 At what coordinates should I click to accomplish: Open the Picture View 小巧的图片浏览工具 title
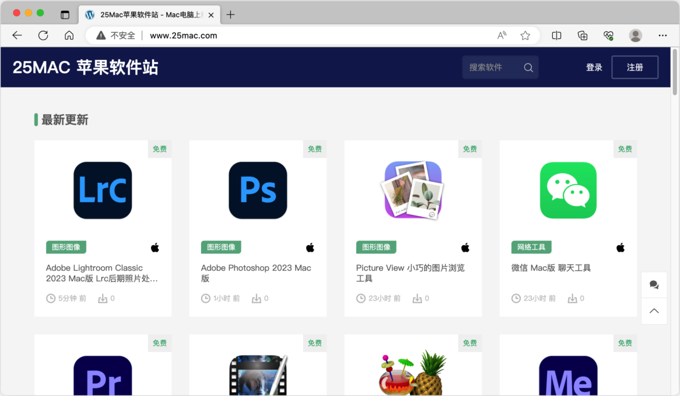410,273
